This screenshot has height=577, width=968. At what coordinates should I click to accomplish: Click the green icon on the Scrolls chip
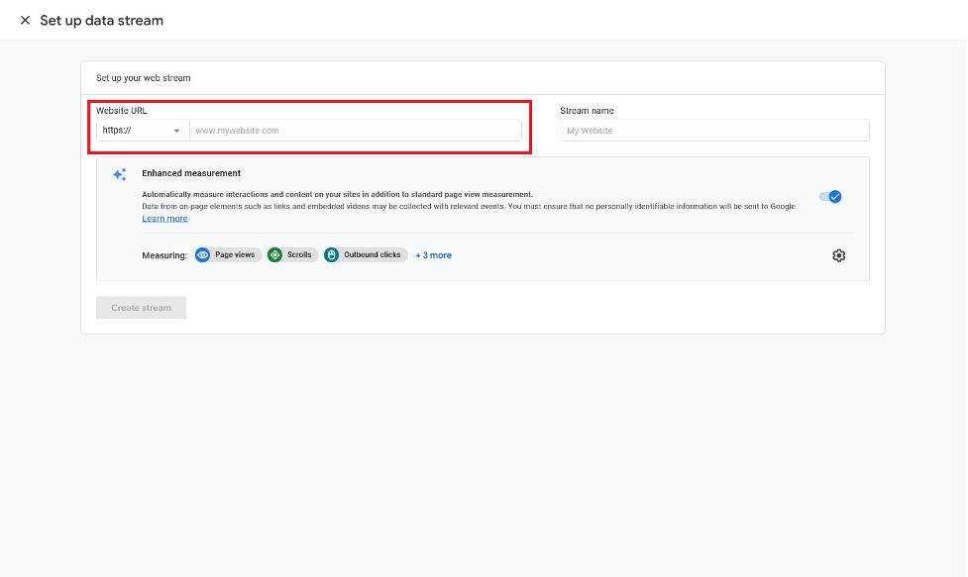point(275,254)
